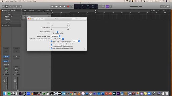Open the Mixer icon in toolbar

[x=17, y=6]
